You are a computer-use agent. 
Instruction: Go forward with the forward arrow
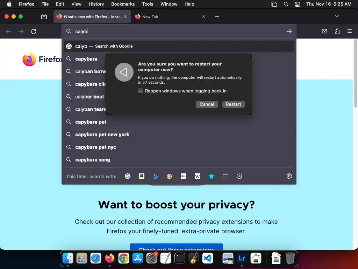(x=21, y=31)
